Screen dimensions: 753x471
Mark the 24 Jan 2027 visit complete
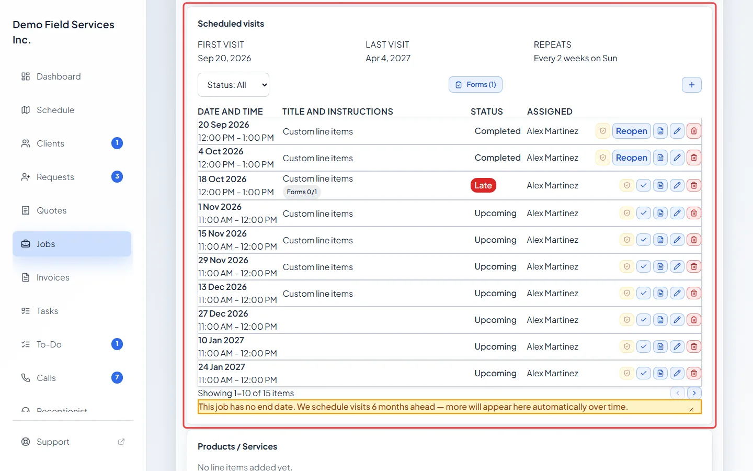[x=644, y=373]
